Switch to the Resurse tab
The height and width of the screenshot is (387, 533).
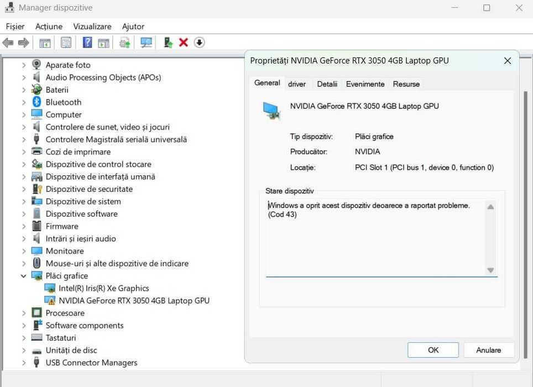(x=406, y=84)
